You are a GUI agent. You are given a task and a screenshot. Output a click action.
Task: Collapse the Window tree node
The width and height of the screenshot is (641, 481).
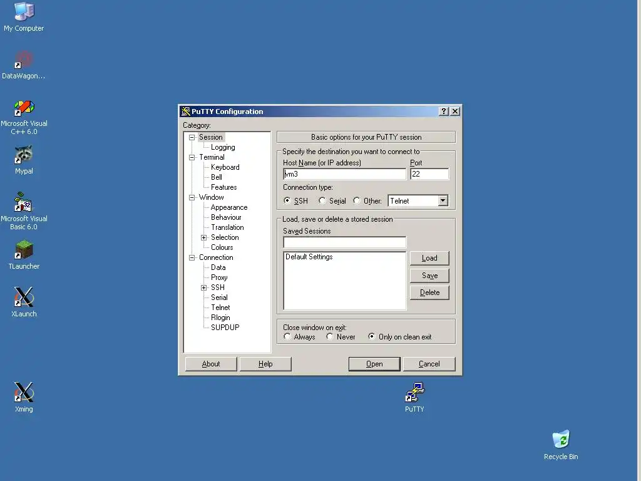192,197
